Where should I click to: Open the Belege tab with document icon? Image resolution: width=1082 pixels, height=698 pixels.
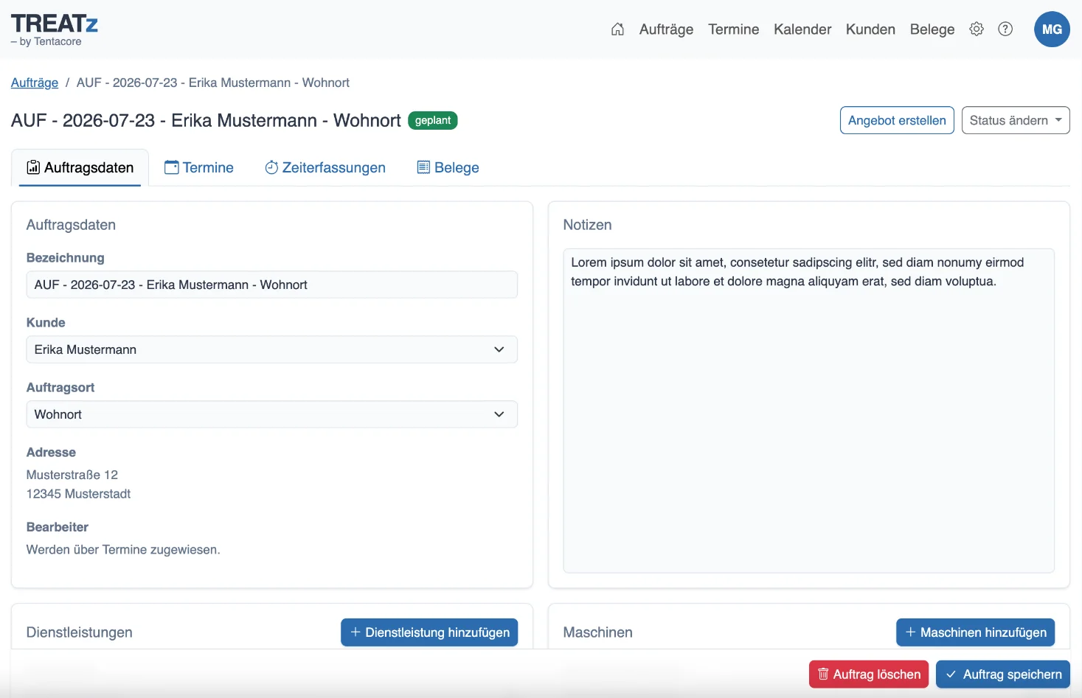pyautogui.click(x=448, y=167)
